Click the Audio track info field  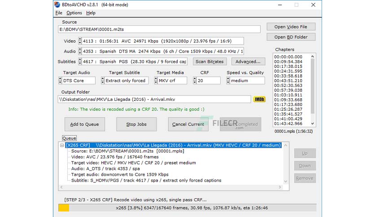coord(163,51)
